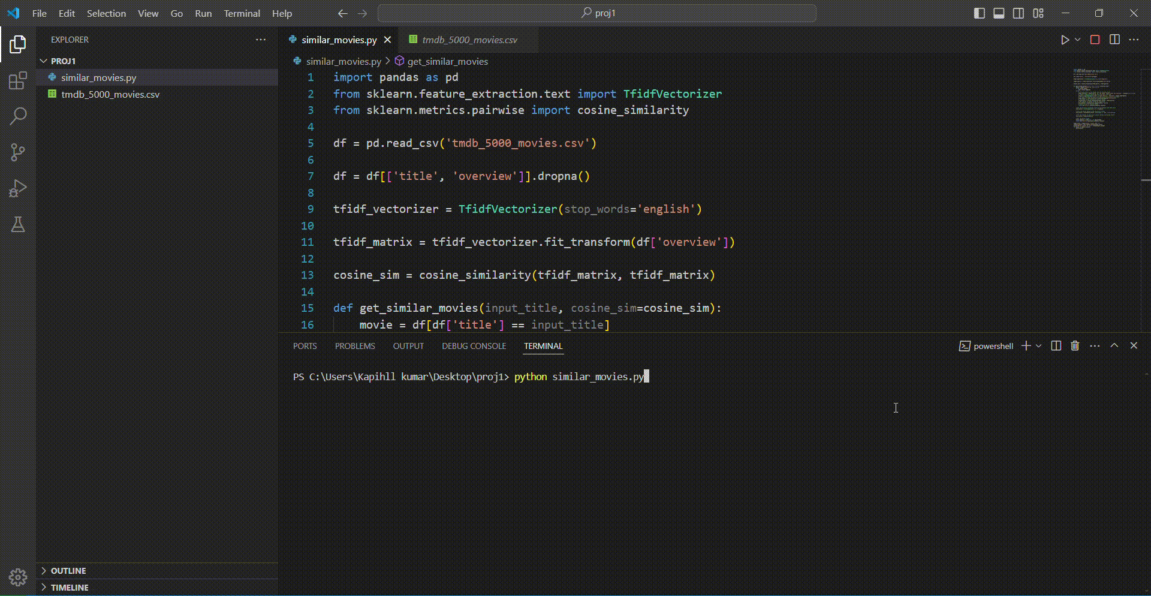Screen dimensions: 1151x596
Task: Open the Go menu
Action: [x=177, y=13]
